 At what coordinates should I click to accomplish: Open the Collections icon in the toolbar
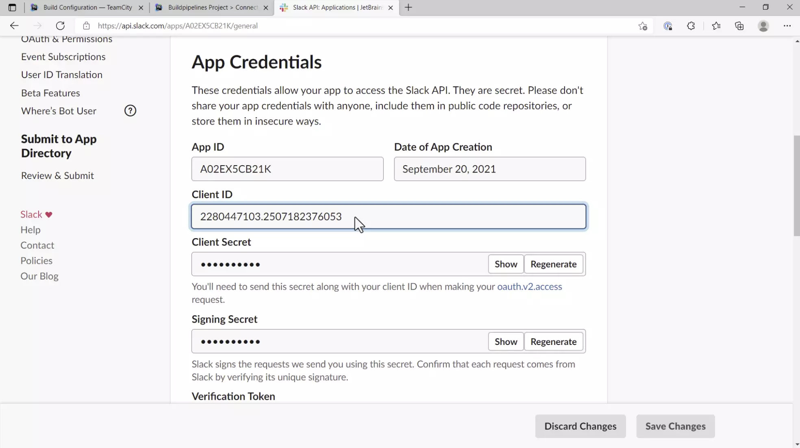[x=739, y=26]
